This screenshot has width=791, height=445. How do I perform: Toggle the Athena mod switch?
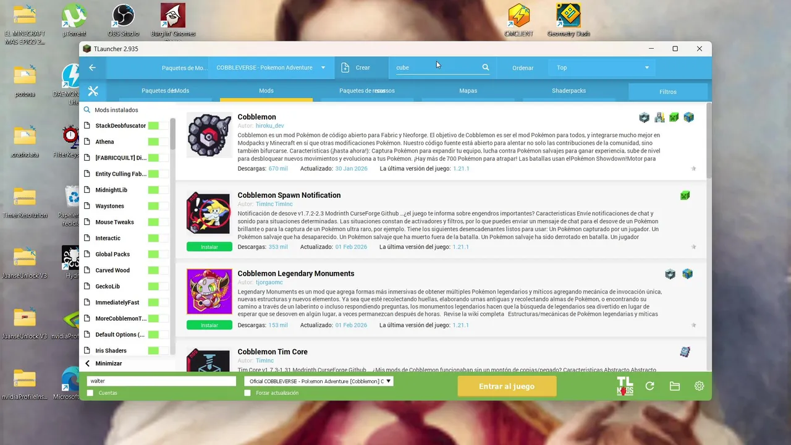pyautogui.click(x=158, y=142)
